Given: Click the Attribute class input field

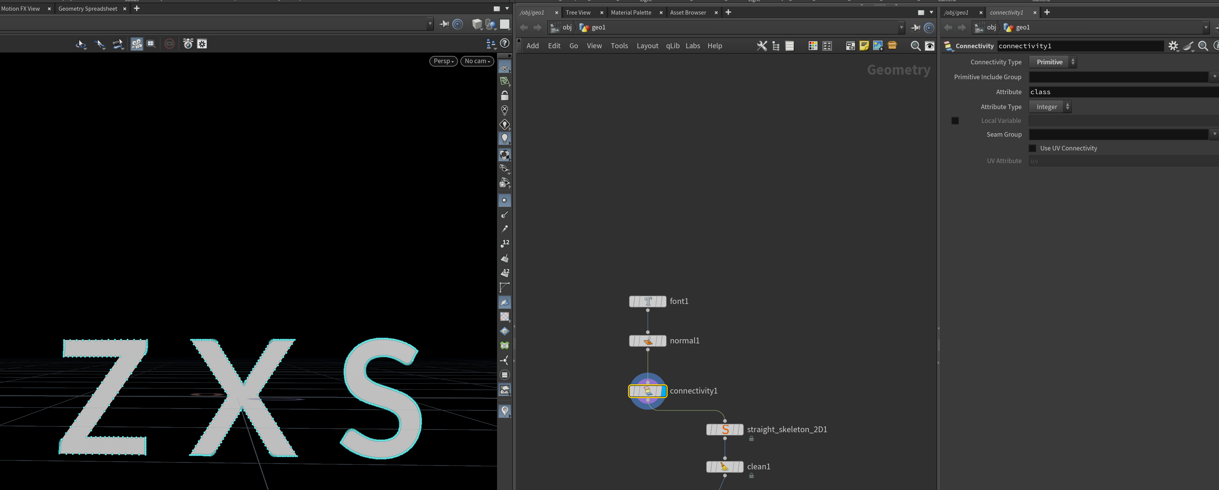Looking at the screenshot, I should coord(1123,92).
